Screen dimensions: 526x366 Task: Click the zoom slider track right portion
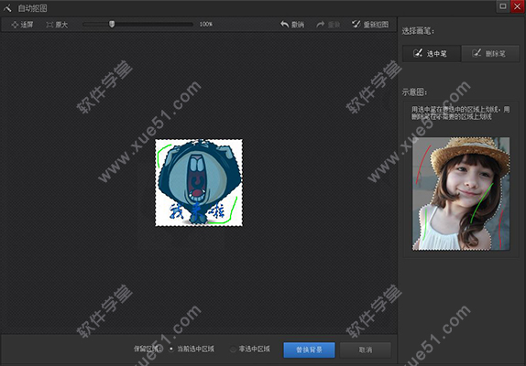[x=154, y=24]
